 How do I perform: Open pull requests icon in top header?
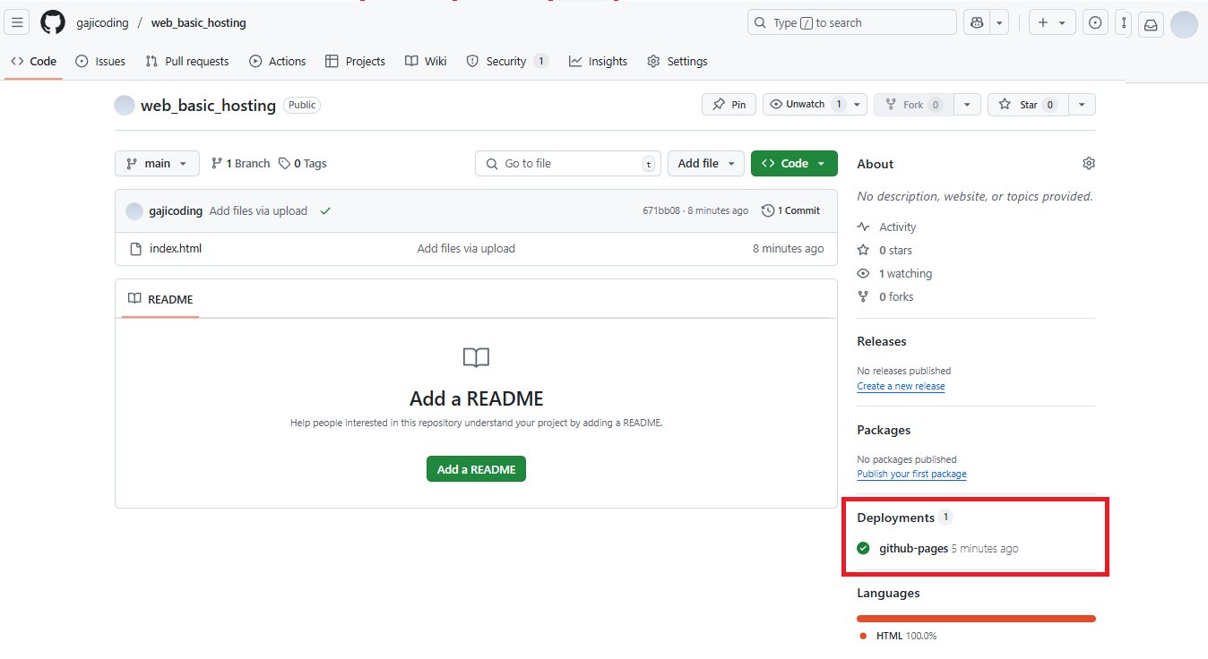pyautogui.click(x=1123, y=23)
